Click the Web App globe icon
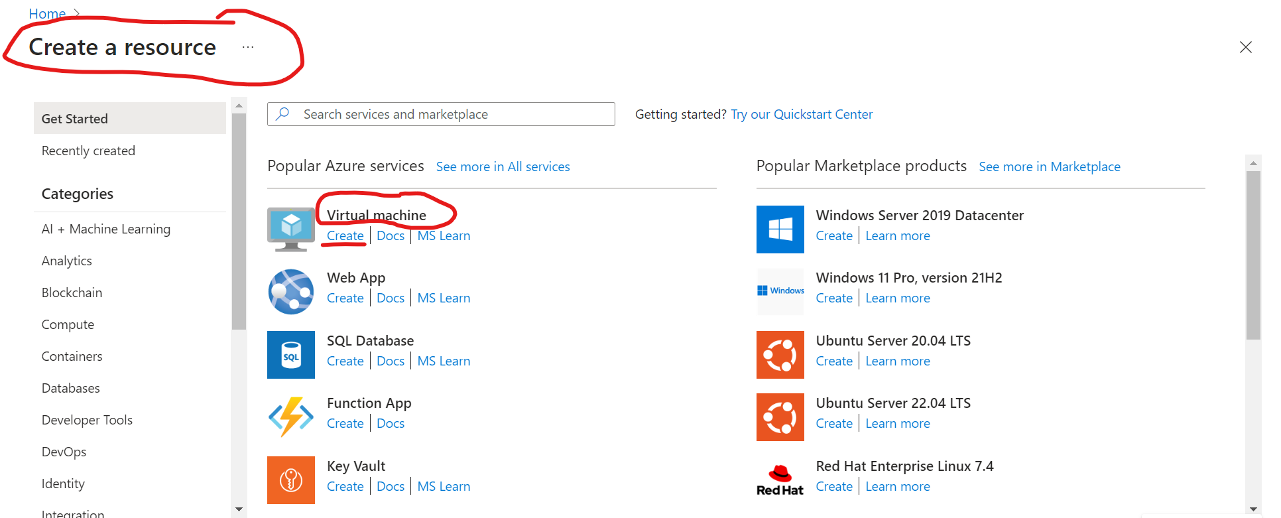 click(290, 292)
